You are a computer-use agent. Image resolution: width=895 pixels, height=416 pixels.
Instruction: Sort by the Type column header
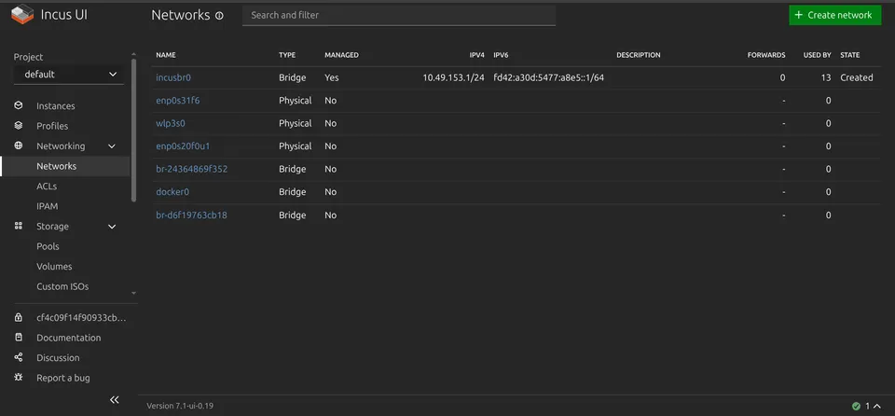tap(287, 55)
